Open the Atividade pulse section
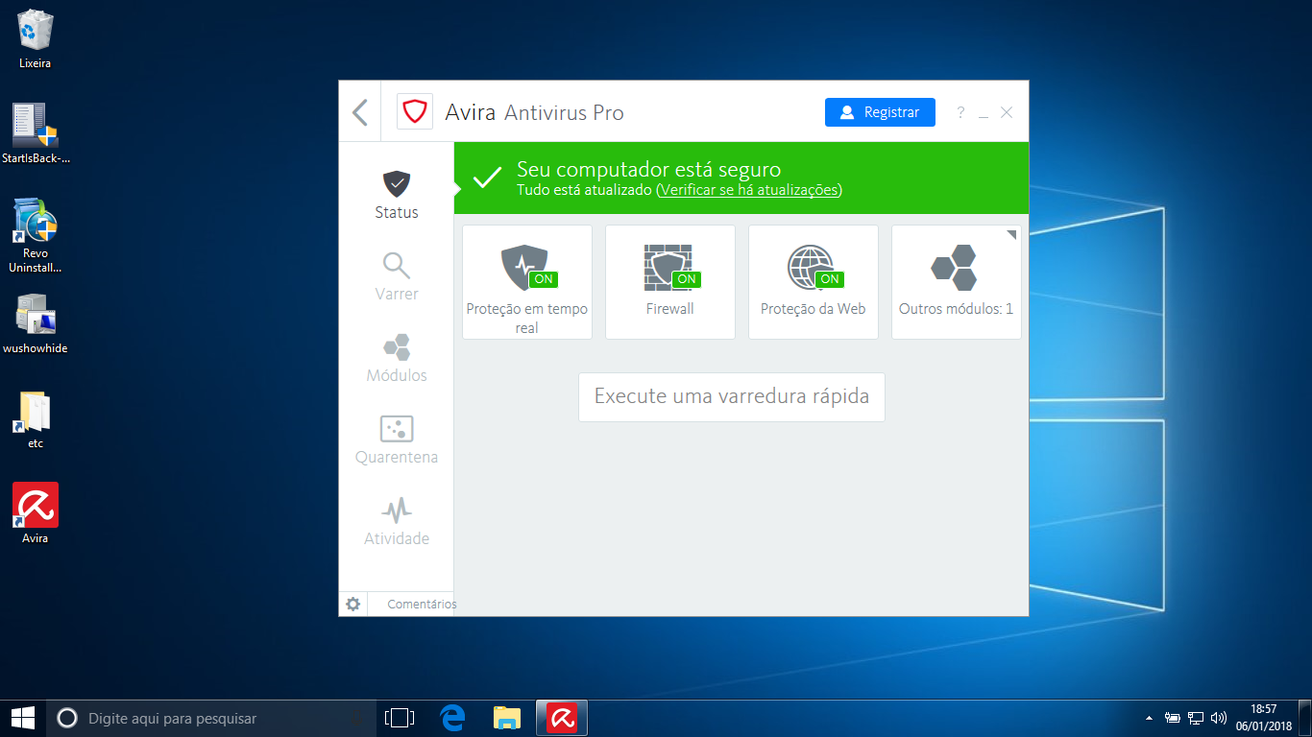The image size is (1312, 737). coord(397,522)
